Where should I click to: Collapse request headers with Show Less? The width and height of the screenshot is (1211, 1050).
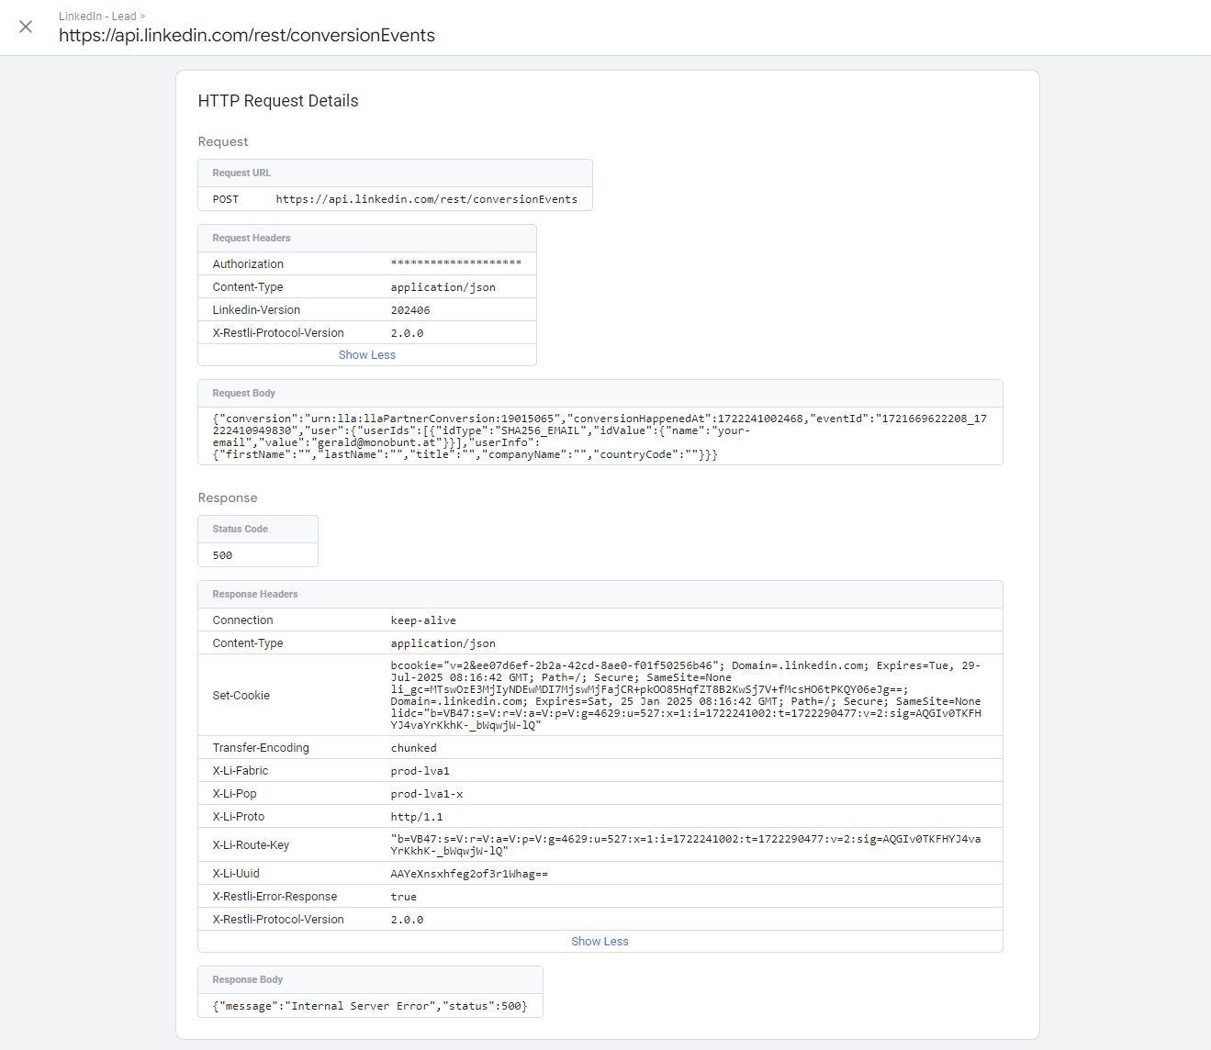pyautogui.click(x=367, y=355)
